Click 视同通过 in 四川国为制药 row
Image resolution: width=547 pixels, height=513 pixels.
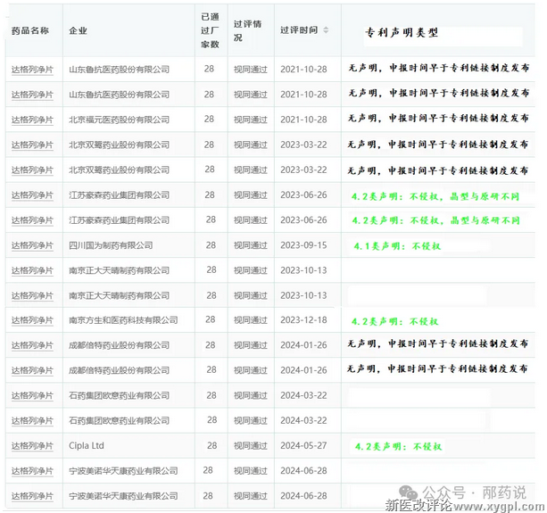click(x=251, y=245)
